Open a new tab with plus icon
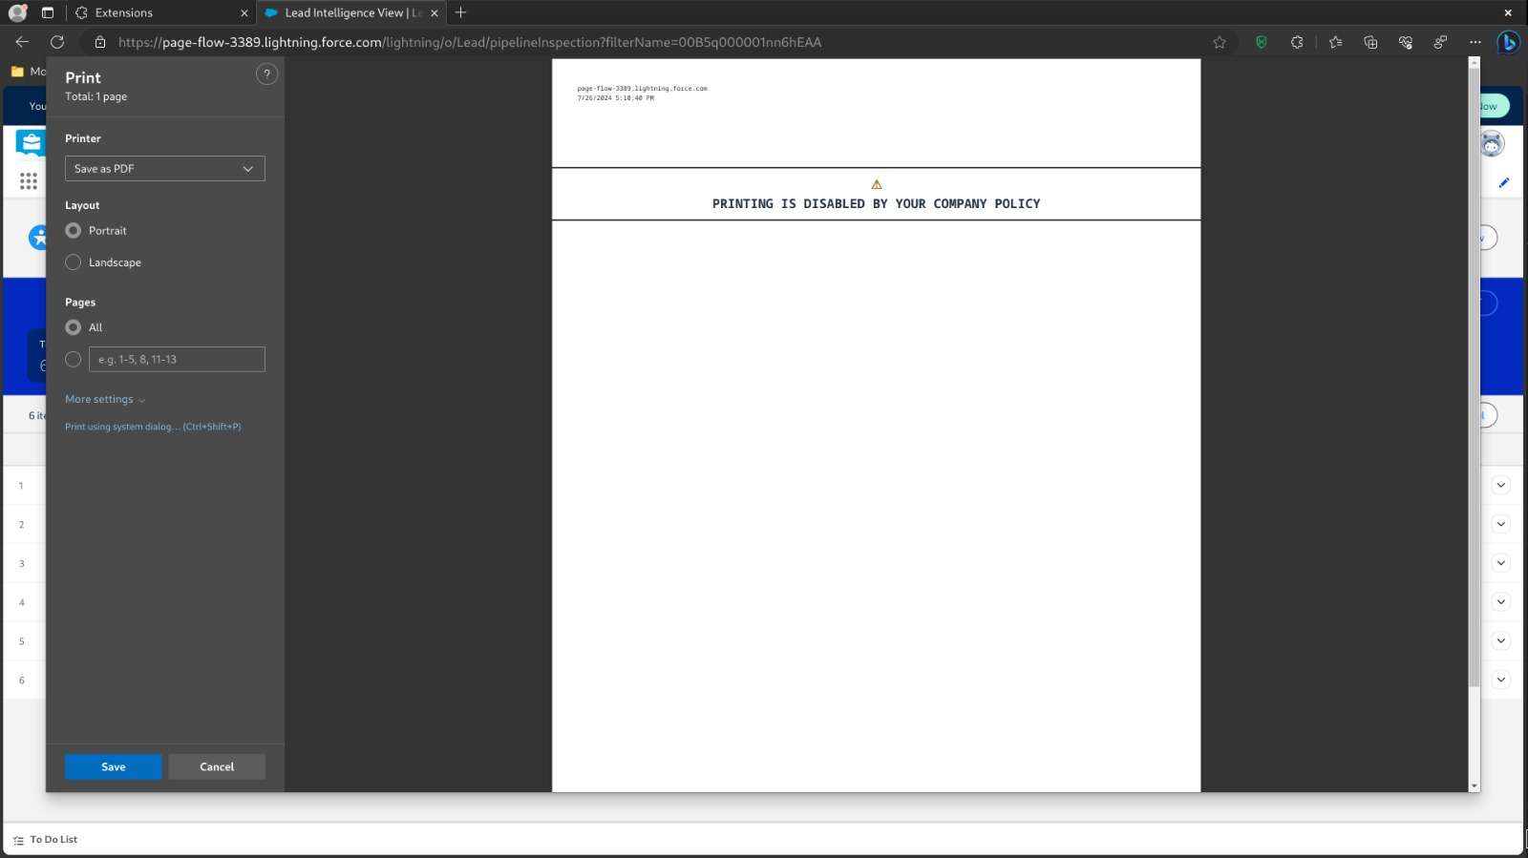 461,12
